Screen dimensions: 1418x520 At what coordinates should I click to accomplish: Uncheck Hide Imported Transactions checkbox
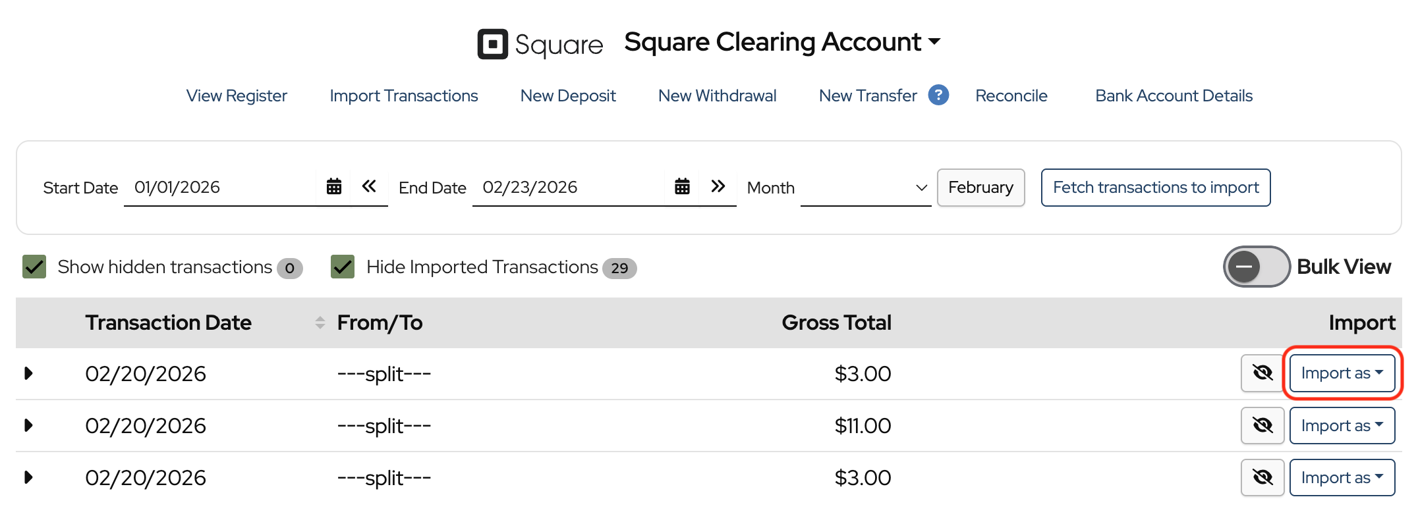pyautogui.click(x=343, y=267)
